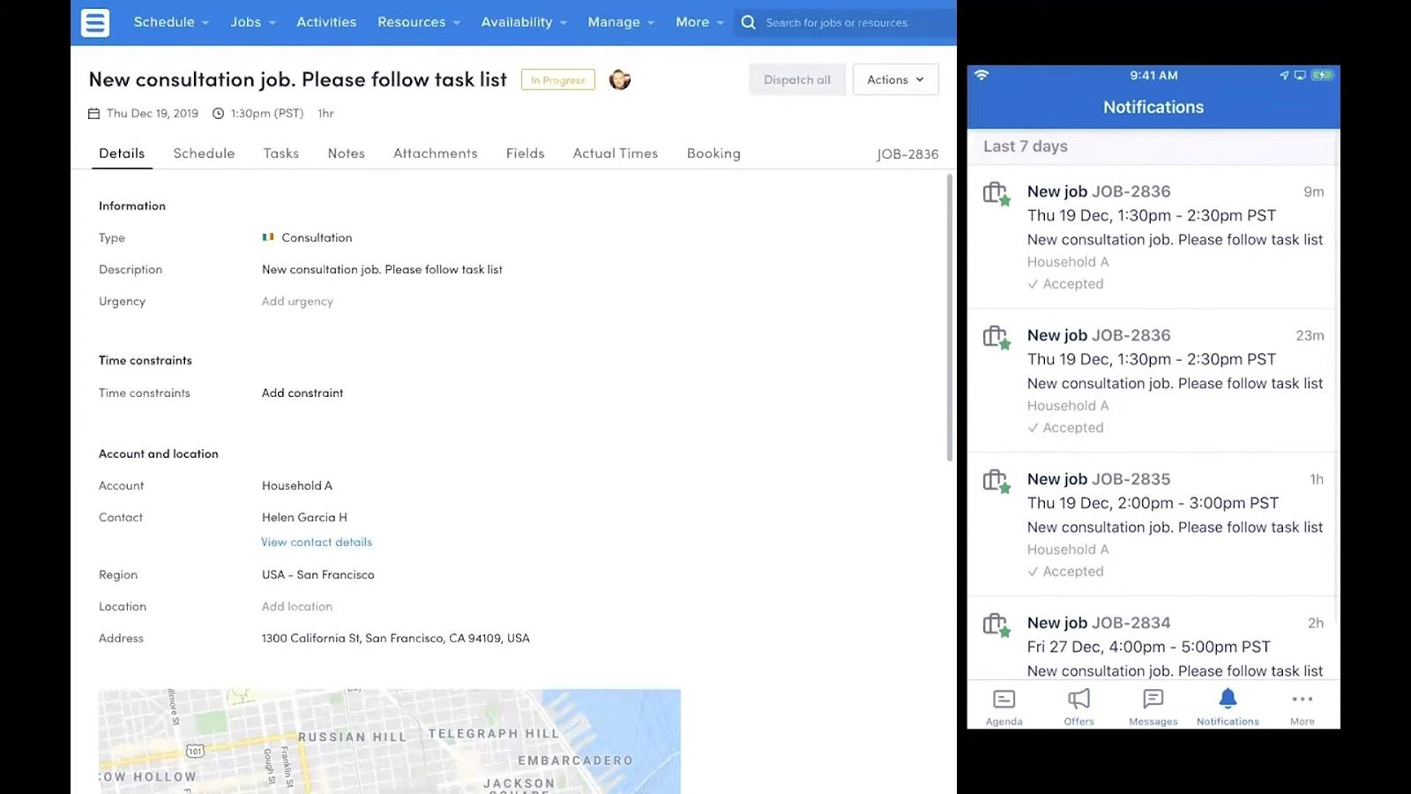This screenshot has width=1411, height=794.
Task: Click the vertical scrollbar of the job details
Action: pyautogui.click(x=950, y=318)
